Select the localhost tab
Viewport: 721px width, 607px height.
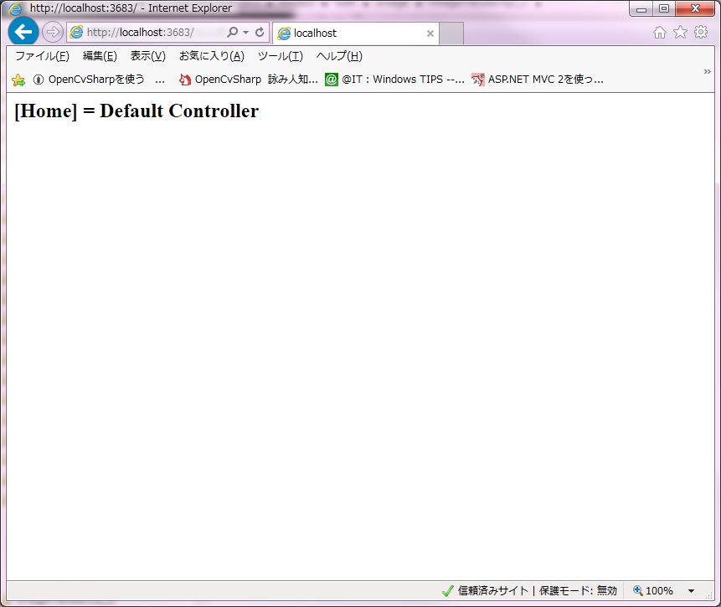click(x=356, y=33)
